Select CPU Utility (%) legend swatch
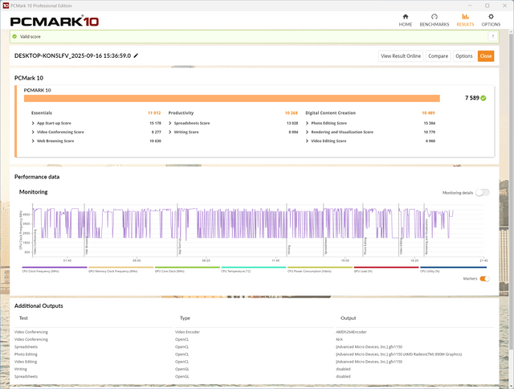The image size is (514, 389). click(x=453, y=268)
